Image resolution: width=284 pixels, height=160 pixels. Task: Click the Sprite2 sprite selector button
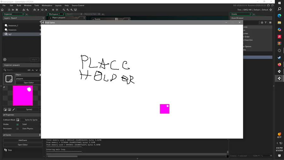click(x=29, y=109)
